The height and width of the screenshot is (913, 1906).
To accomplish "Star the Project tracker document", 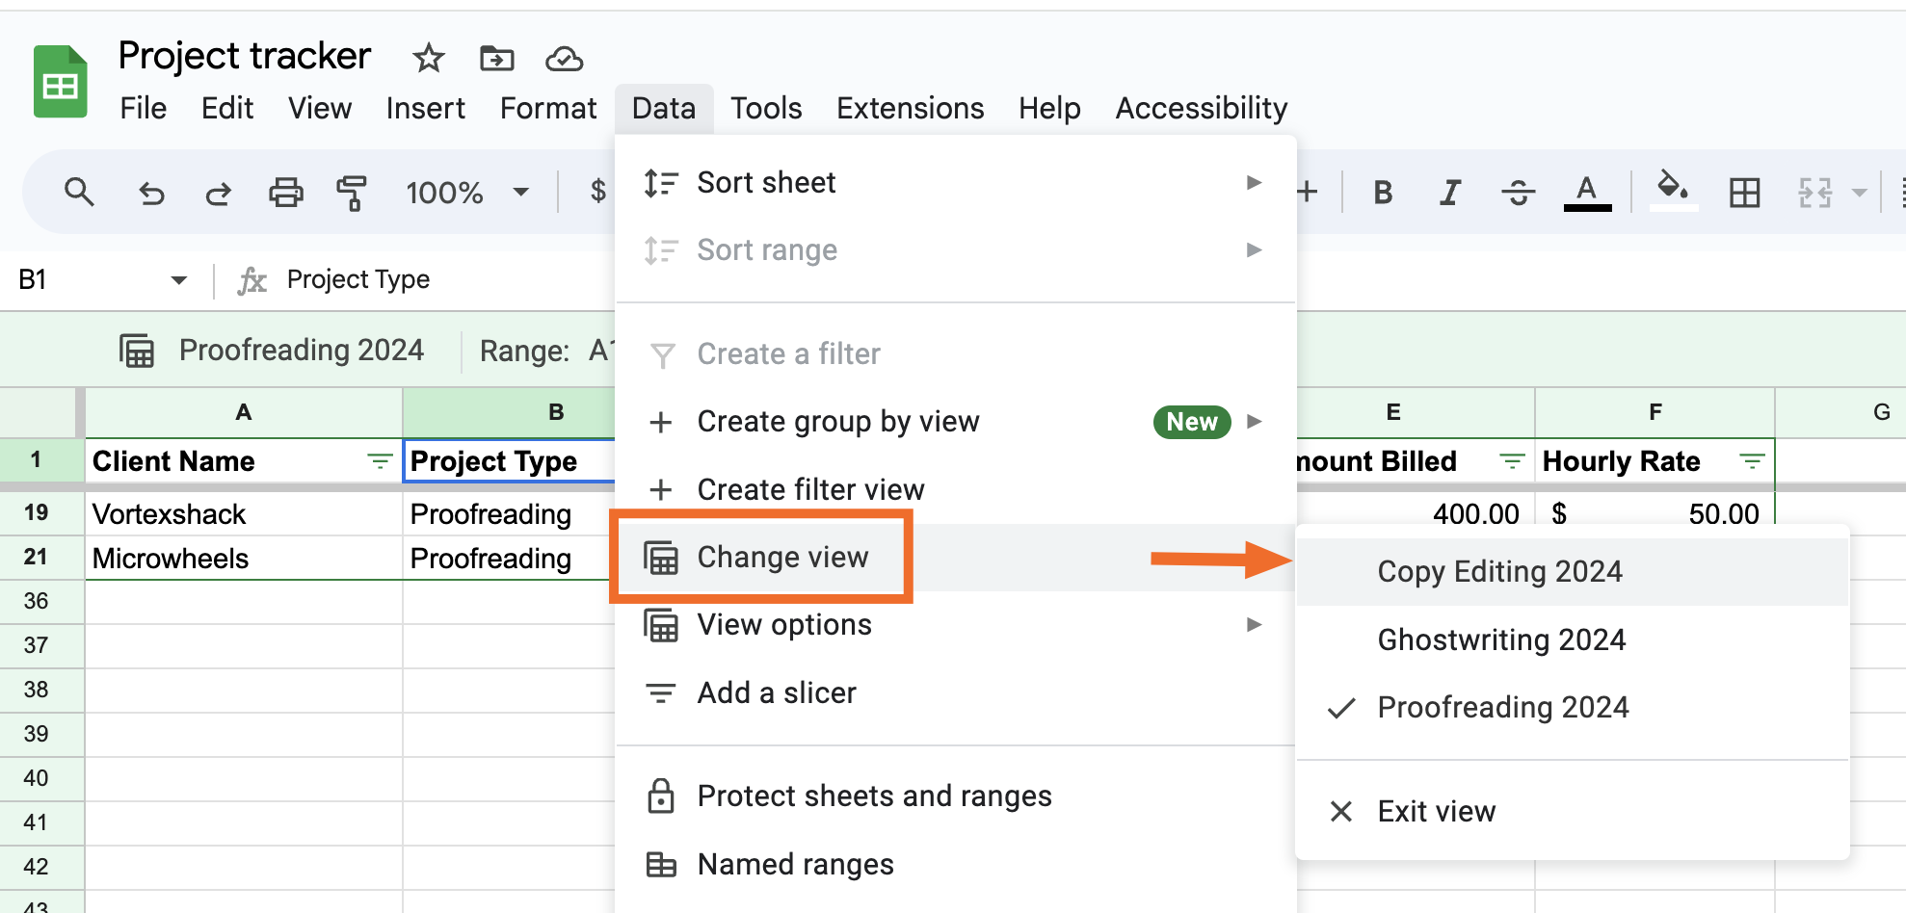I will point(428,59).
